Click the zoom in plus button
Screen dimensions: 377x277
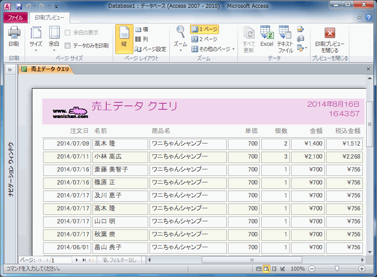point(362,269)
